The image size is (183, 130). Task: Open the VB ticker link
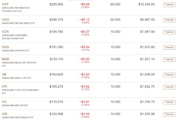point(4,74)
